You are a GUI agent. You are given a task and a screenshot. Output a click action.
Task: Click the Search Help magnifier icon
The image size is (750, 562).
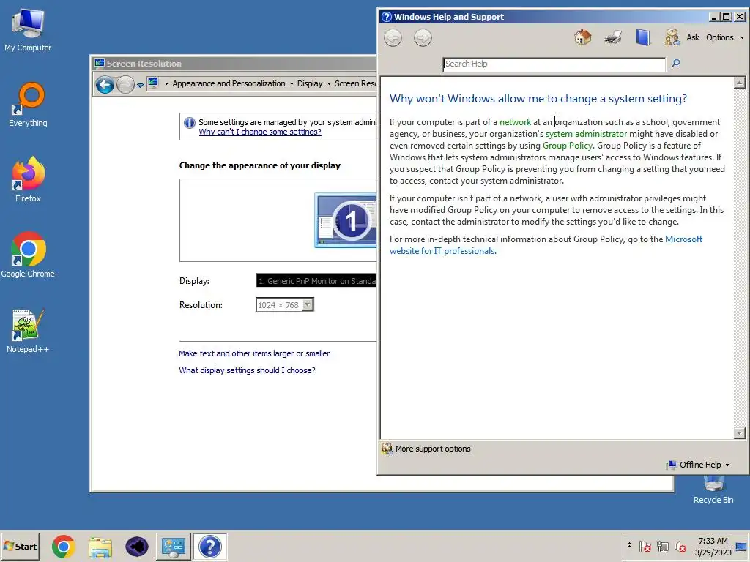pyautogui.click(x=675, y=63)
